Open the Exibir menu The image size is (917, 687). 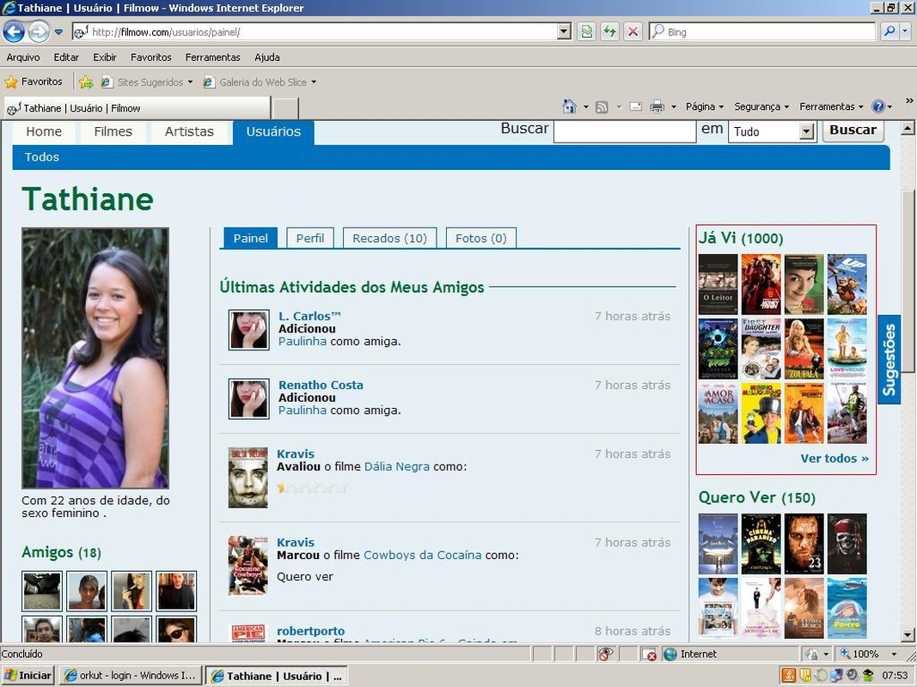pyautogui.click(x=105, y=58)
